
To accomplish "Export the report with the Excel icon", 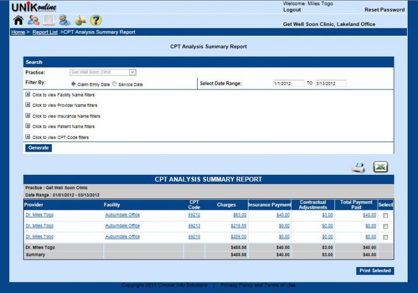I will point(381,167).
